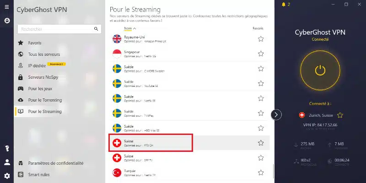Click the Swiss flag next to Zurich, Suisse
The image size is (366, 183).
[x=302, y=115]
